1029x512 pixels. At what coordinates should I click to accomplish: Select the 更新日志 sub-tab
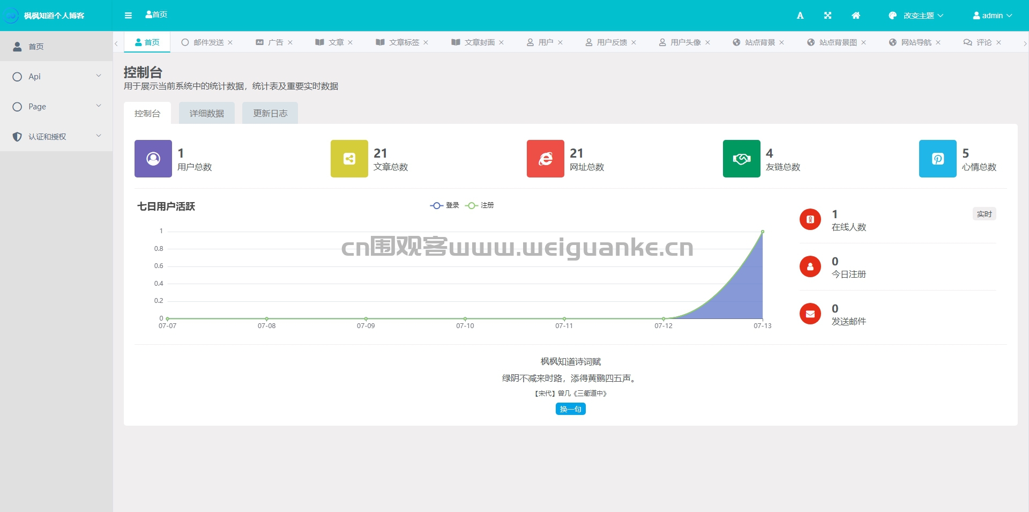(x=270, y=113)
